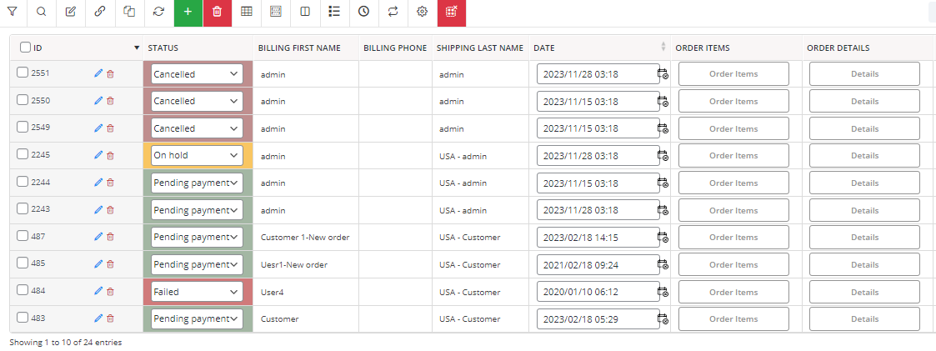Click the chain link icon in toolbar

tap(100, 12)
